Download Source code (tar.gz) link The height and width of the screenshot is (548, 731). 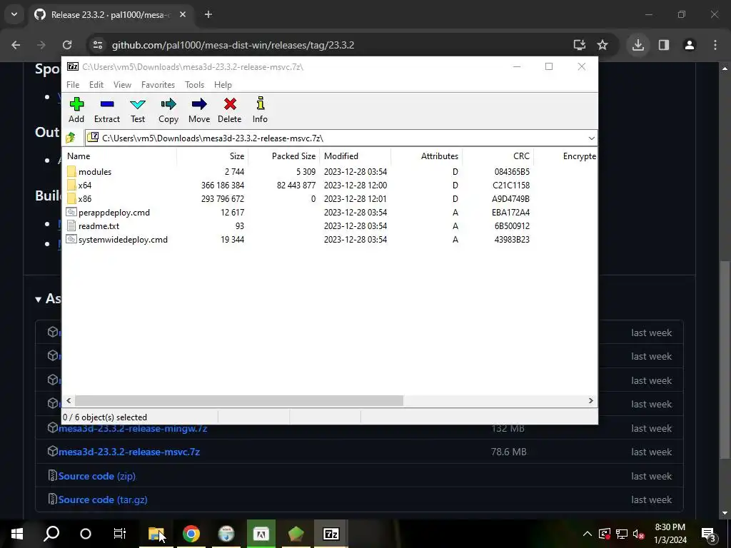pyautogui.click(x=103, y=499)
